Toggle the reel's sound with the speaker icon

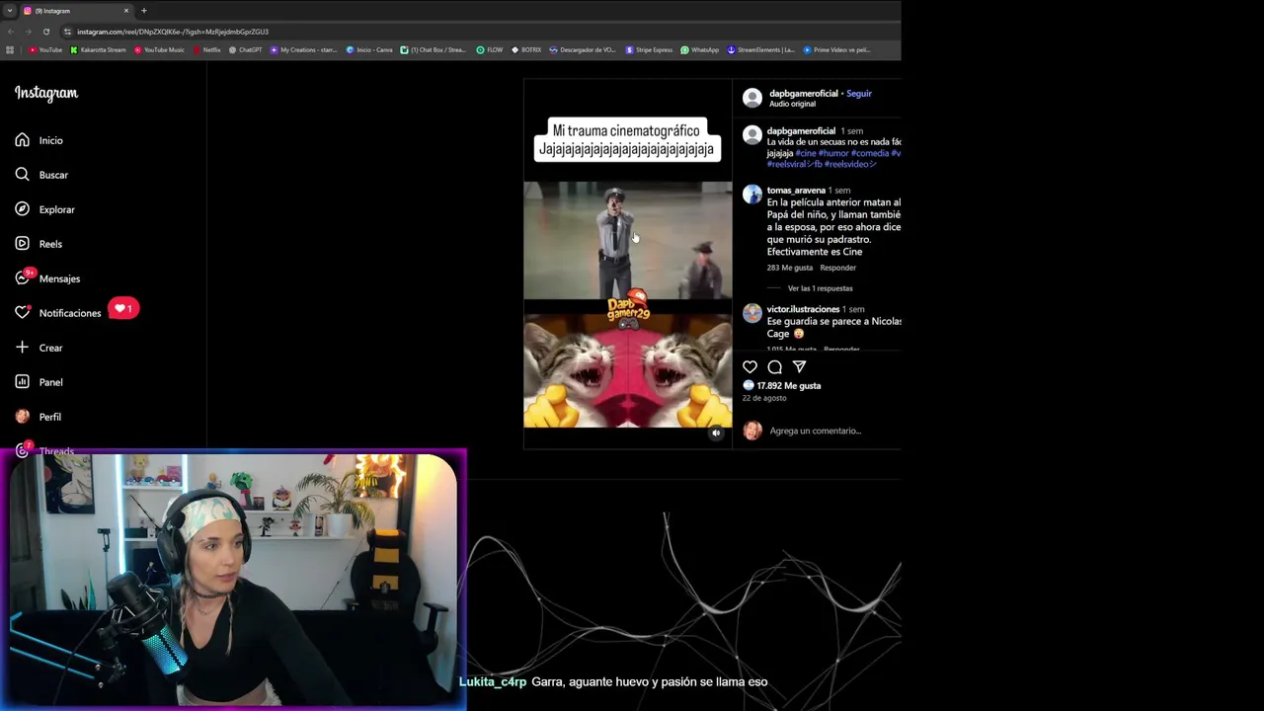717,433
